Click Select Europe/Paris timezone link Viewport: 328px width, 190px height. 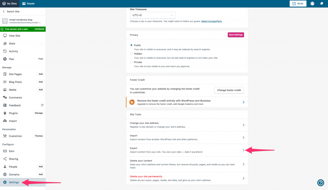tap(211, 21)
